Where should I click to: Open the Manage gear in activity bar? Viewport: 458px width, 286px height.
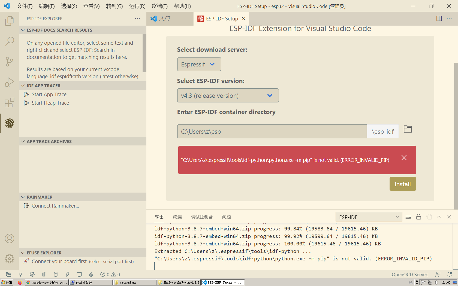pyautogui.click(x=9, y=258)
